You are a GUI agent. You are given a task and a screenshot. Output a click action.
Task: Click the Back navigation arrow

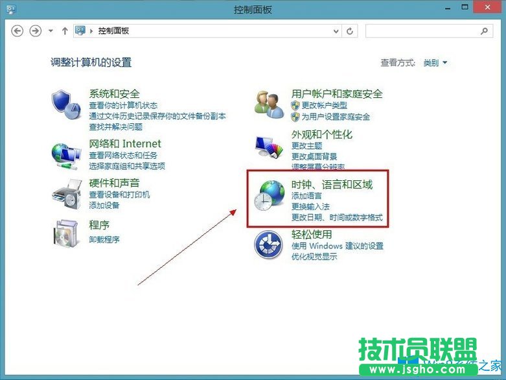point(17,31)
